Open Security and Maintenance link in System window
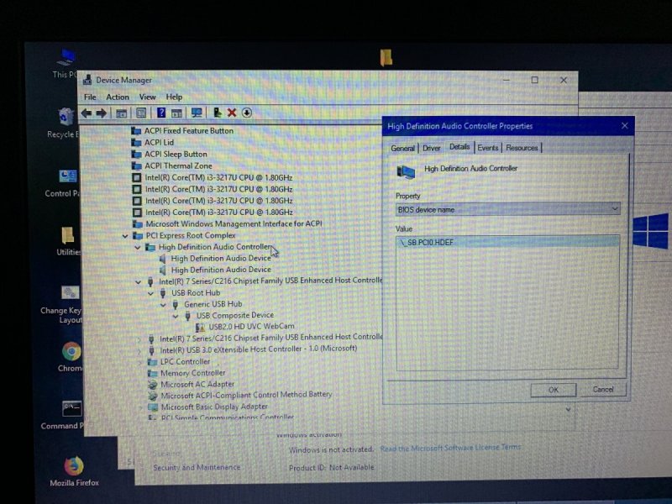Image resolution: width=672 pixels, height=504 pixels. coord(197,468)
